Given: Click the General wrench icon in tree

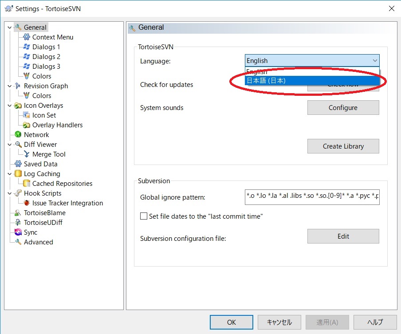Looking at the screenshot, I should [18, 27].
